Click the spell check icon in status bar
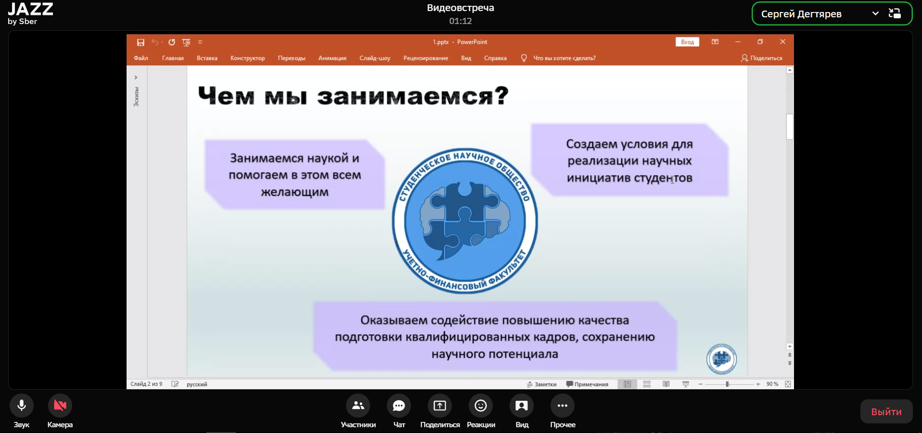Screen dimensions: 922x433 coord(175,384)
